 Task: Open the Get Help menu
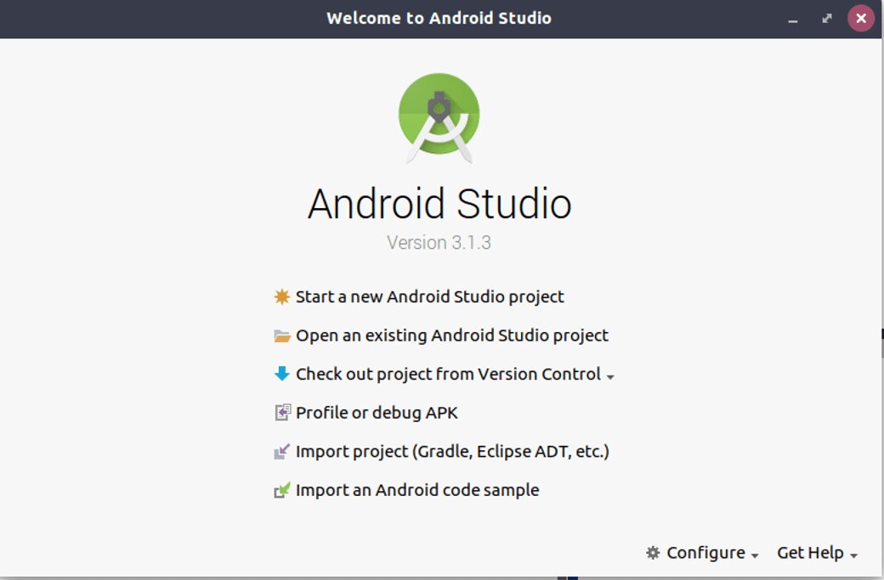(810, 553)
